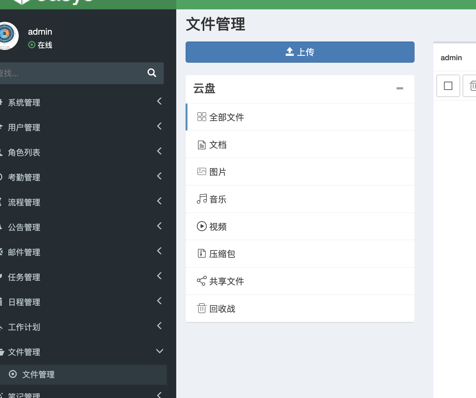The height and width of the screenshot is (398, 476).
Task: Collapse the 云盘 panel with minus button
Action: [x=400, y=89]
